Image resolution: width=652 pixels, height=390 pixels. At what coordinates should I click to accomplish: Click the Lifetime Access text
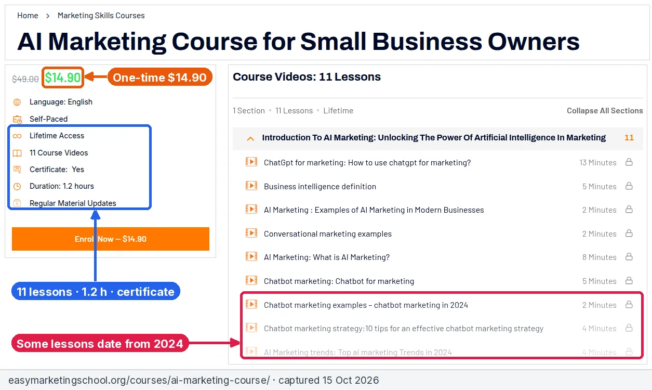[x=57, y=136]
